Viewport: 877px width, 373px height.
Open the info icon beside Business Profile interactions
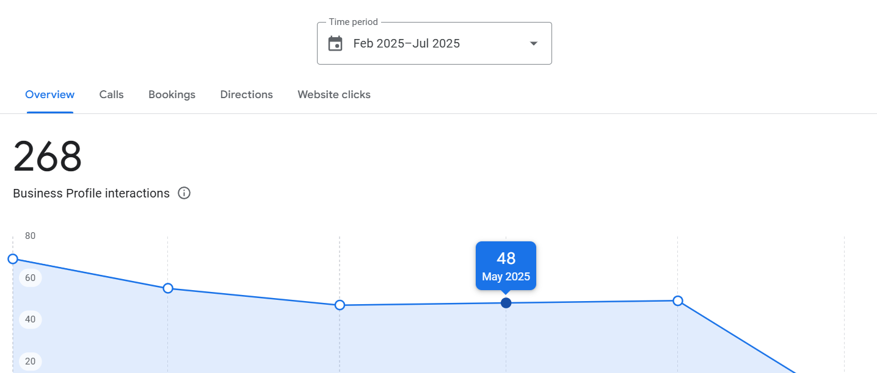pos(184,193)
